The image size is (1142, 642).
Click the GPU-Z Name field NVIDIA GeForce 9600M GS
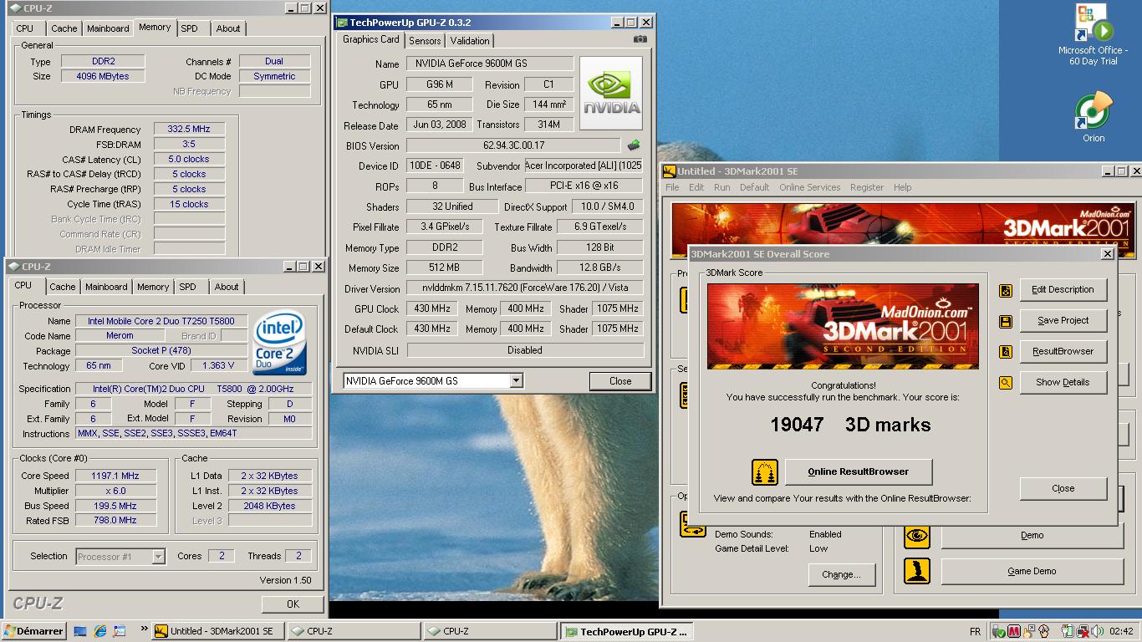[x=490, y=64]
